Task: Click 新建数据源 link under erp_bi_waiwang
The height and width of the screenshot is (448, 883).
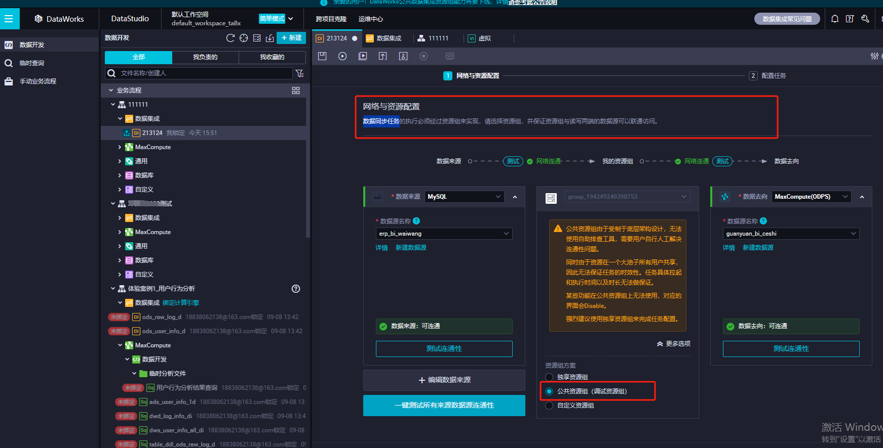Action: coord(411,248)
